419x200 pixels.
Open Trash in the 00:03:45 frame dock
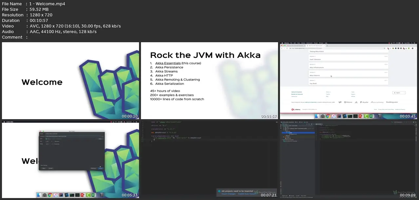click(380, 116)
